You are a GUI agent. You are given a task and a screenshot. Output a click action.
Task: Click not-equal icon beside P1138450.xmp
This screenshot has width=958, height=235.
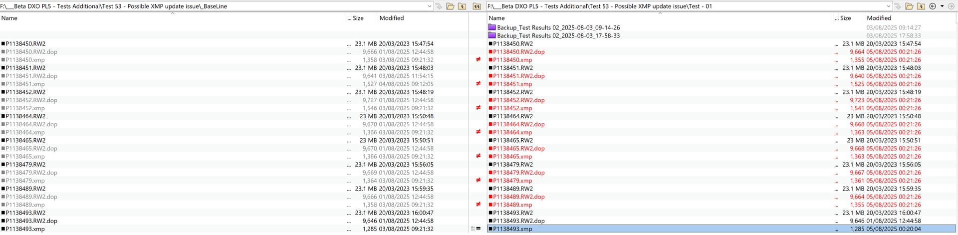click(x=478, y=59)
